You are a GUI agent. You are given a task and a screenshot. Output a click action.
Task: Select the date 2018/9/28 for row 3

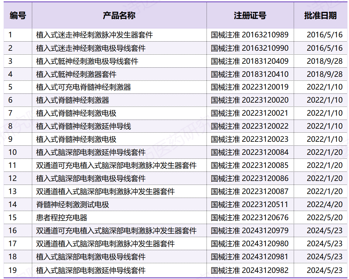pos(321,61)
